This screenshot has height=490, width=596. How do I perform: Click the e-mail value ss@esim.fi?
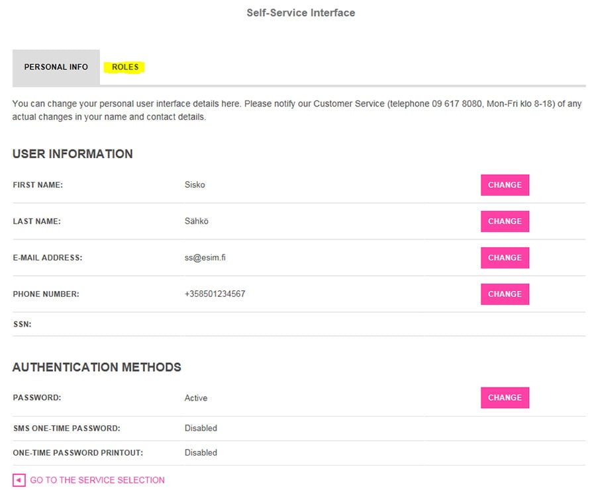(x=205, y=258)
